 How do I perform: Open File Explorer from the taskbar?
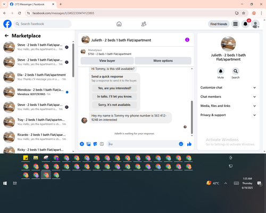tap(36, 158)
